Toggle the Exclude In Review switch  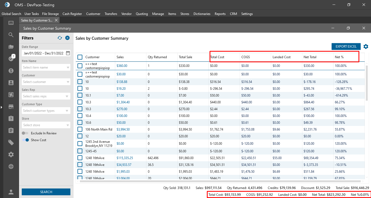tap(25, 133)
